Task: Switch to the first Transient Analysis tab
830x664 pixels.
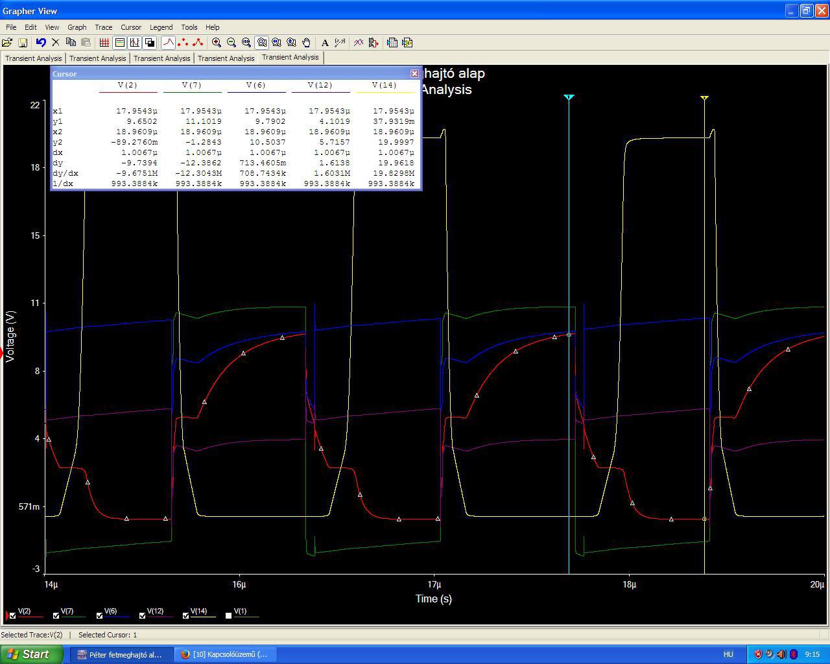Action: coord(33,58)
